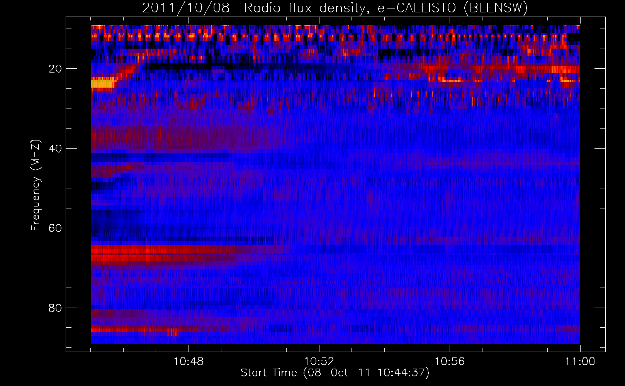Click the '10:56' time axis label
Viewport: 625px width, 386px height.
450,362
